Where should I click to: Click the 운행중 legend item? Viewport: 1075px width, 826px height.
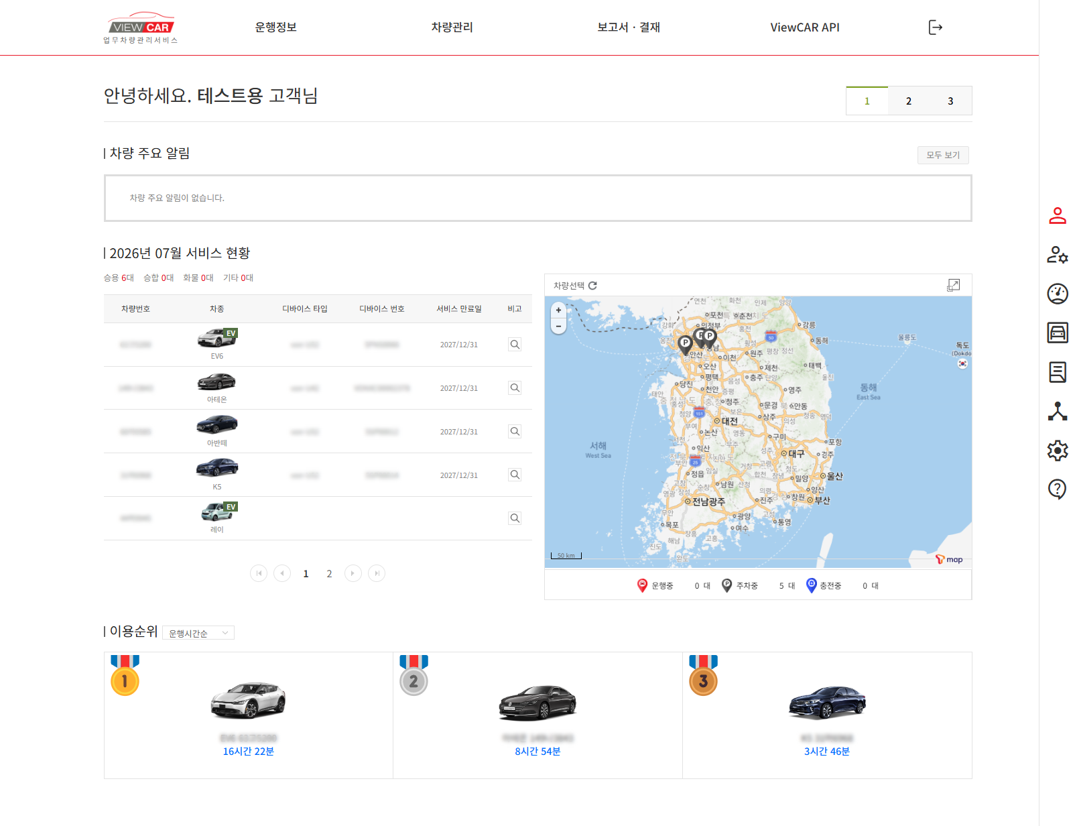point(655,585)
